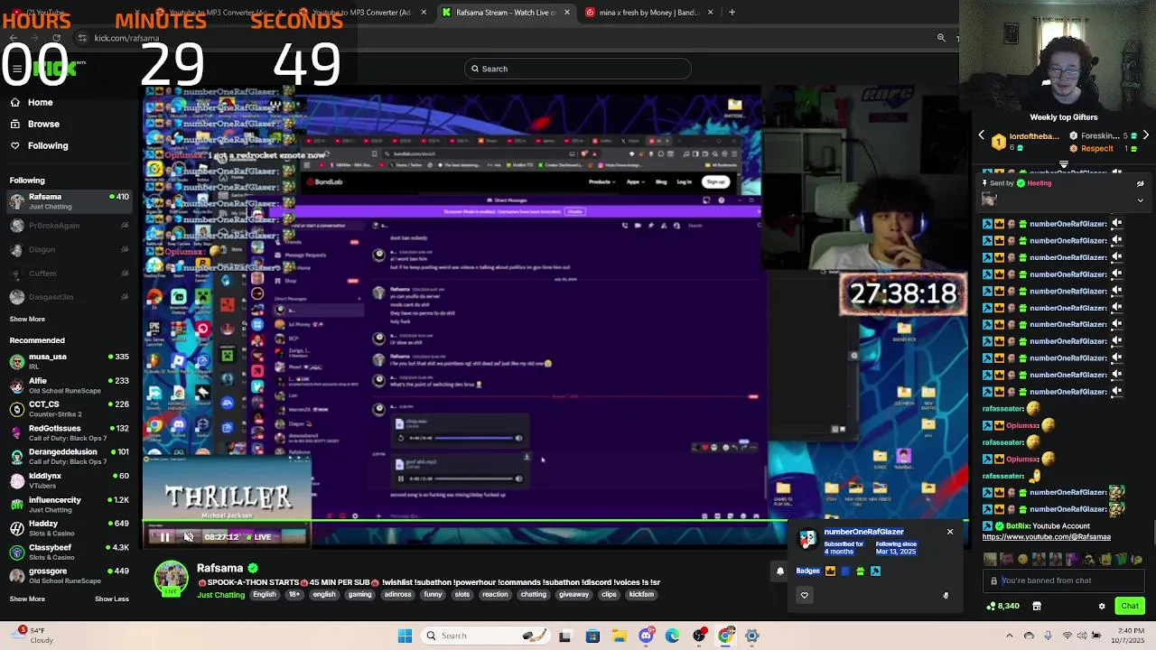1156x650 pixels.
Task: Click the heart icon in user card
Action: coord(805,595)
